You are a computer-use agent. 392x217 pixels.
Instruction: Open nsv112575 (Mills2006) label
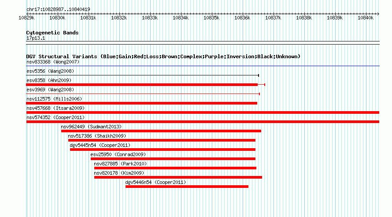54,99
